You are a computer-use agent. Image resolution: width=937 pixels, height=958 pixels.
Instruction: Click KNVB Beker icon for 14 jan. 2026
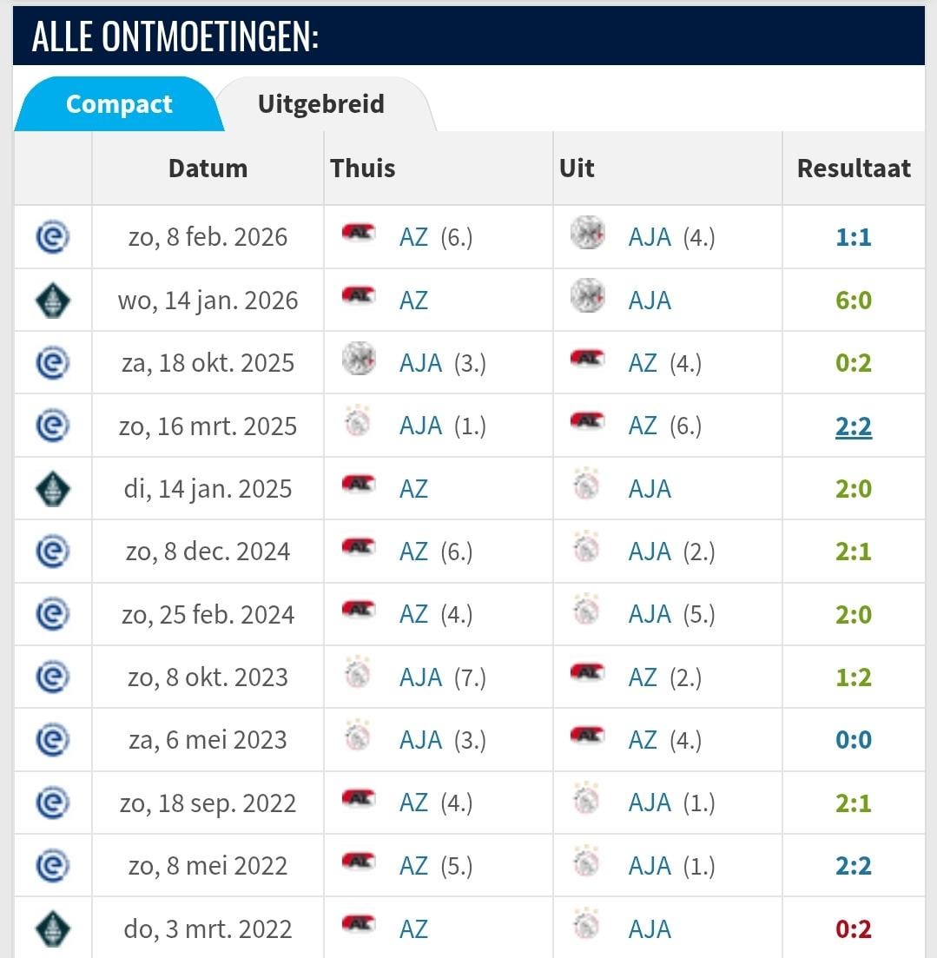53,301
